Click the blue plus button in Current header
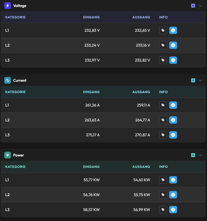 tap(193, 80)
